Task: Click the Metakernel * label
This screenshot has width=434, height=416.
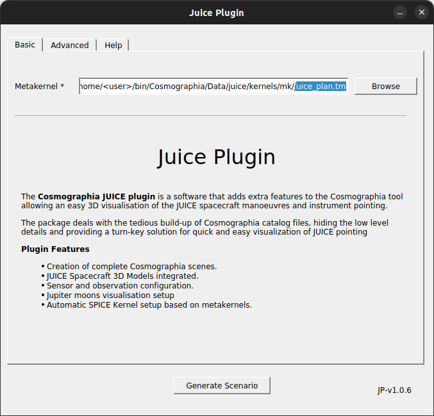Action: (x=40, y=86)
